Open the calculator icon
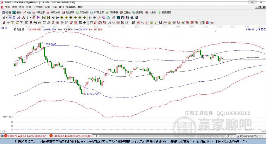 pos(118,18)
